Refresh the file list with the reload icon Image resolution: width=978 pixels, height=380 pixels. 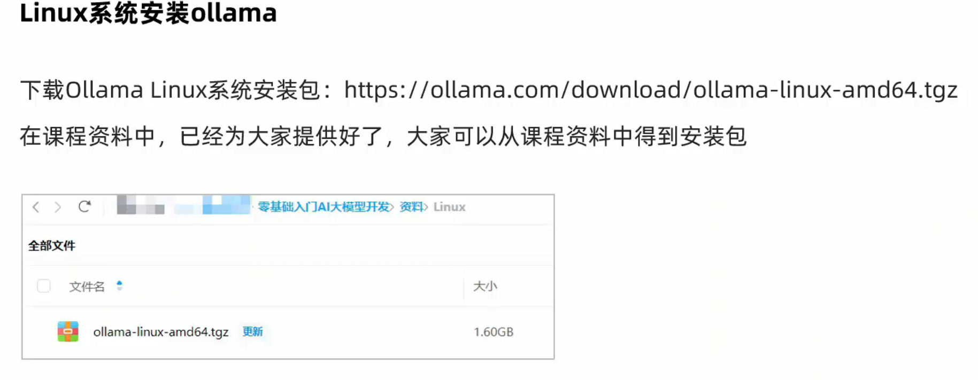point(84,206)
